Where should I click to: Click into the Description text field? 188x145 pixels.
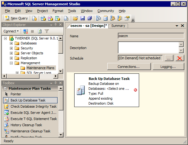coord(148,48)
